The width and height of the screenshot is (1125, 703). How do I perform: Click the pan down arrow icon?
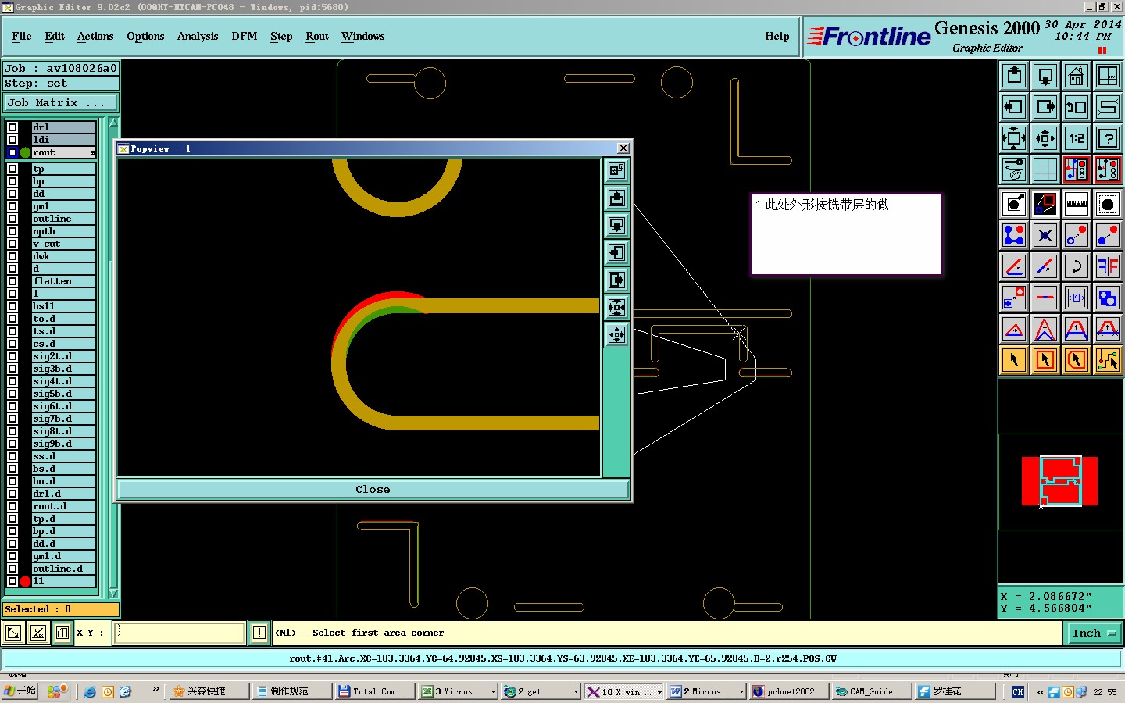click(1045, 76)
